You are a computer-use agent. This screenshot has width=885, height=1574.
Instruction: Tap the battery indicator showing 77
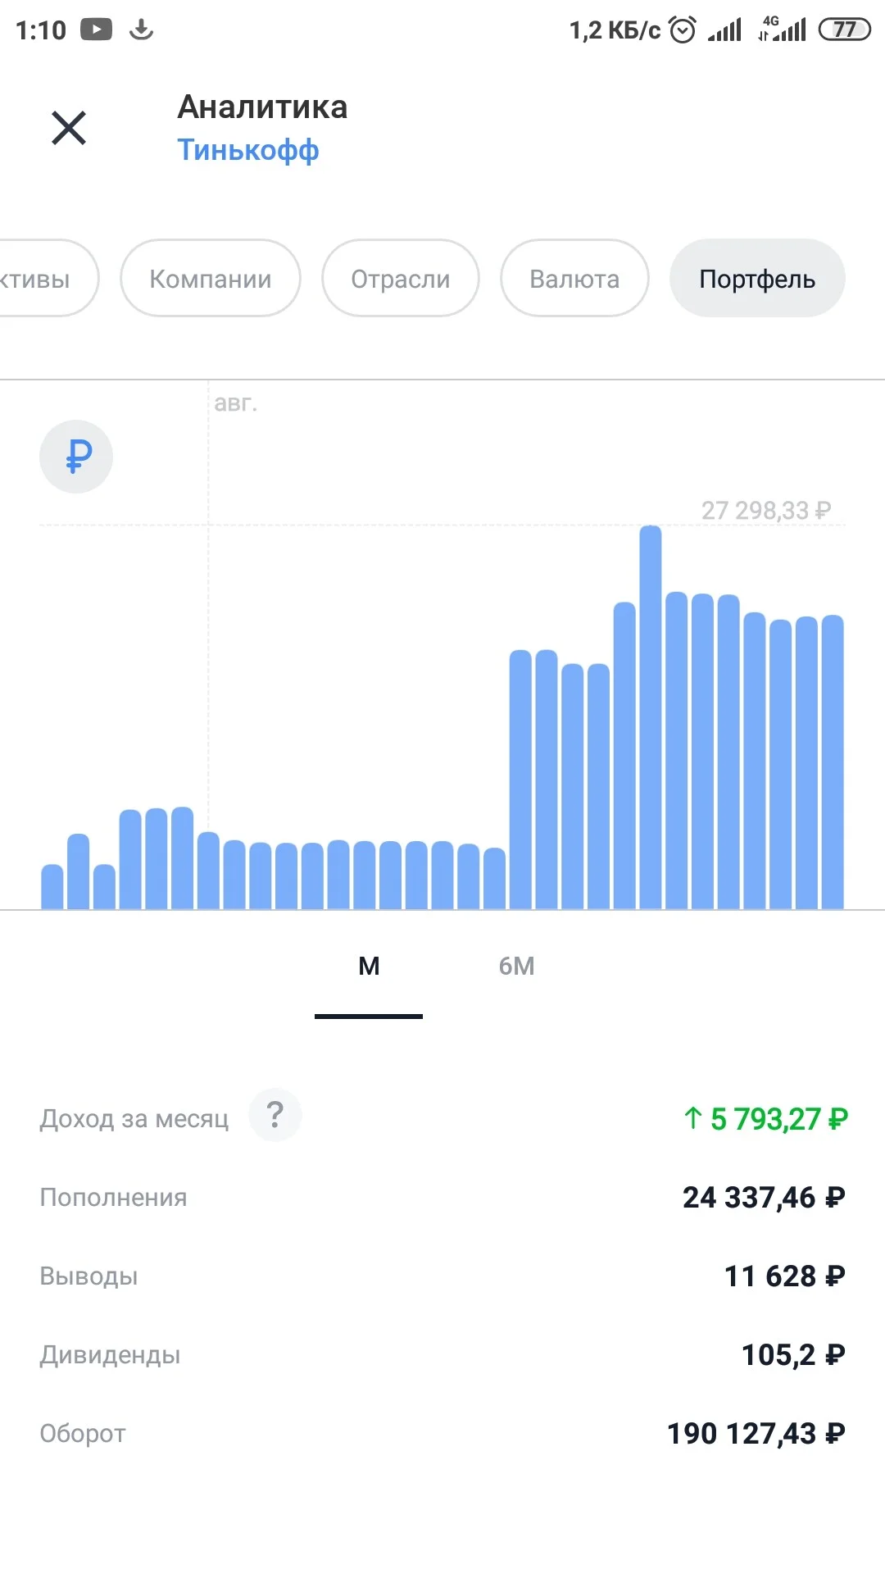click(845, 30)
